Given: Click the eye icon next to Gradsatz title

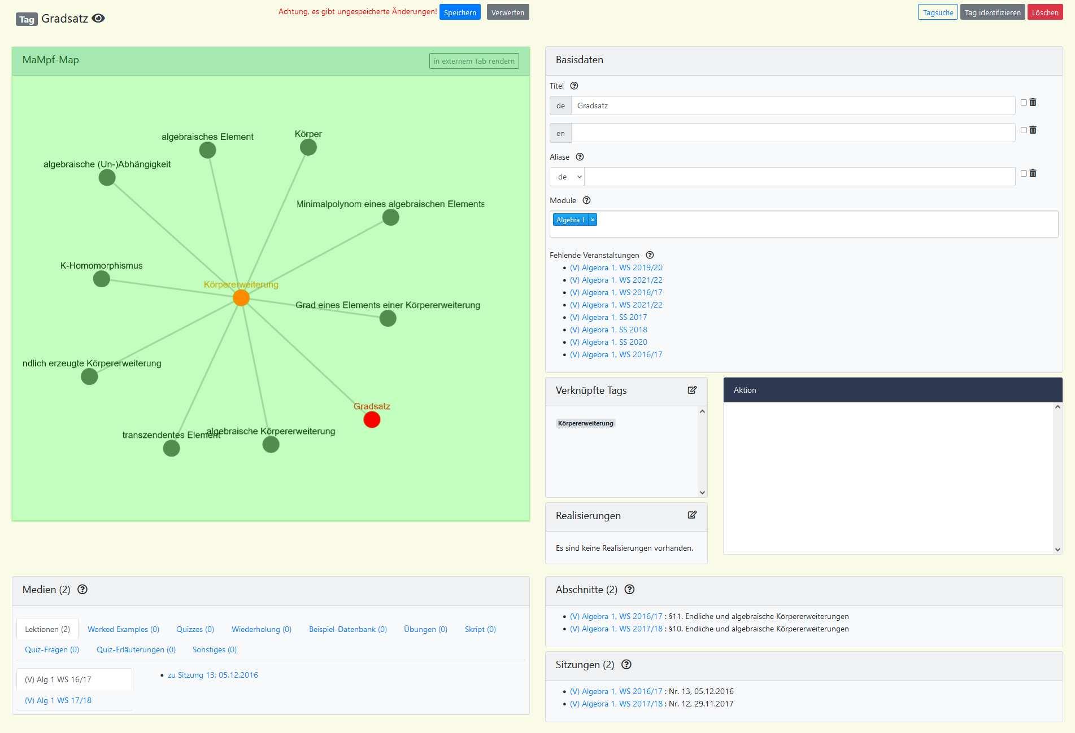Looking at the screenshot, I should pos(98,19).
